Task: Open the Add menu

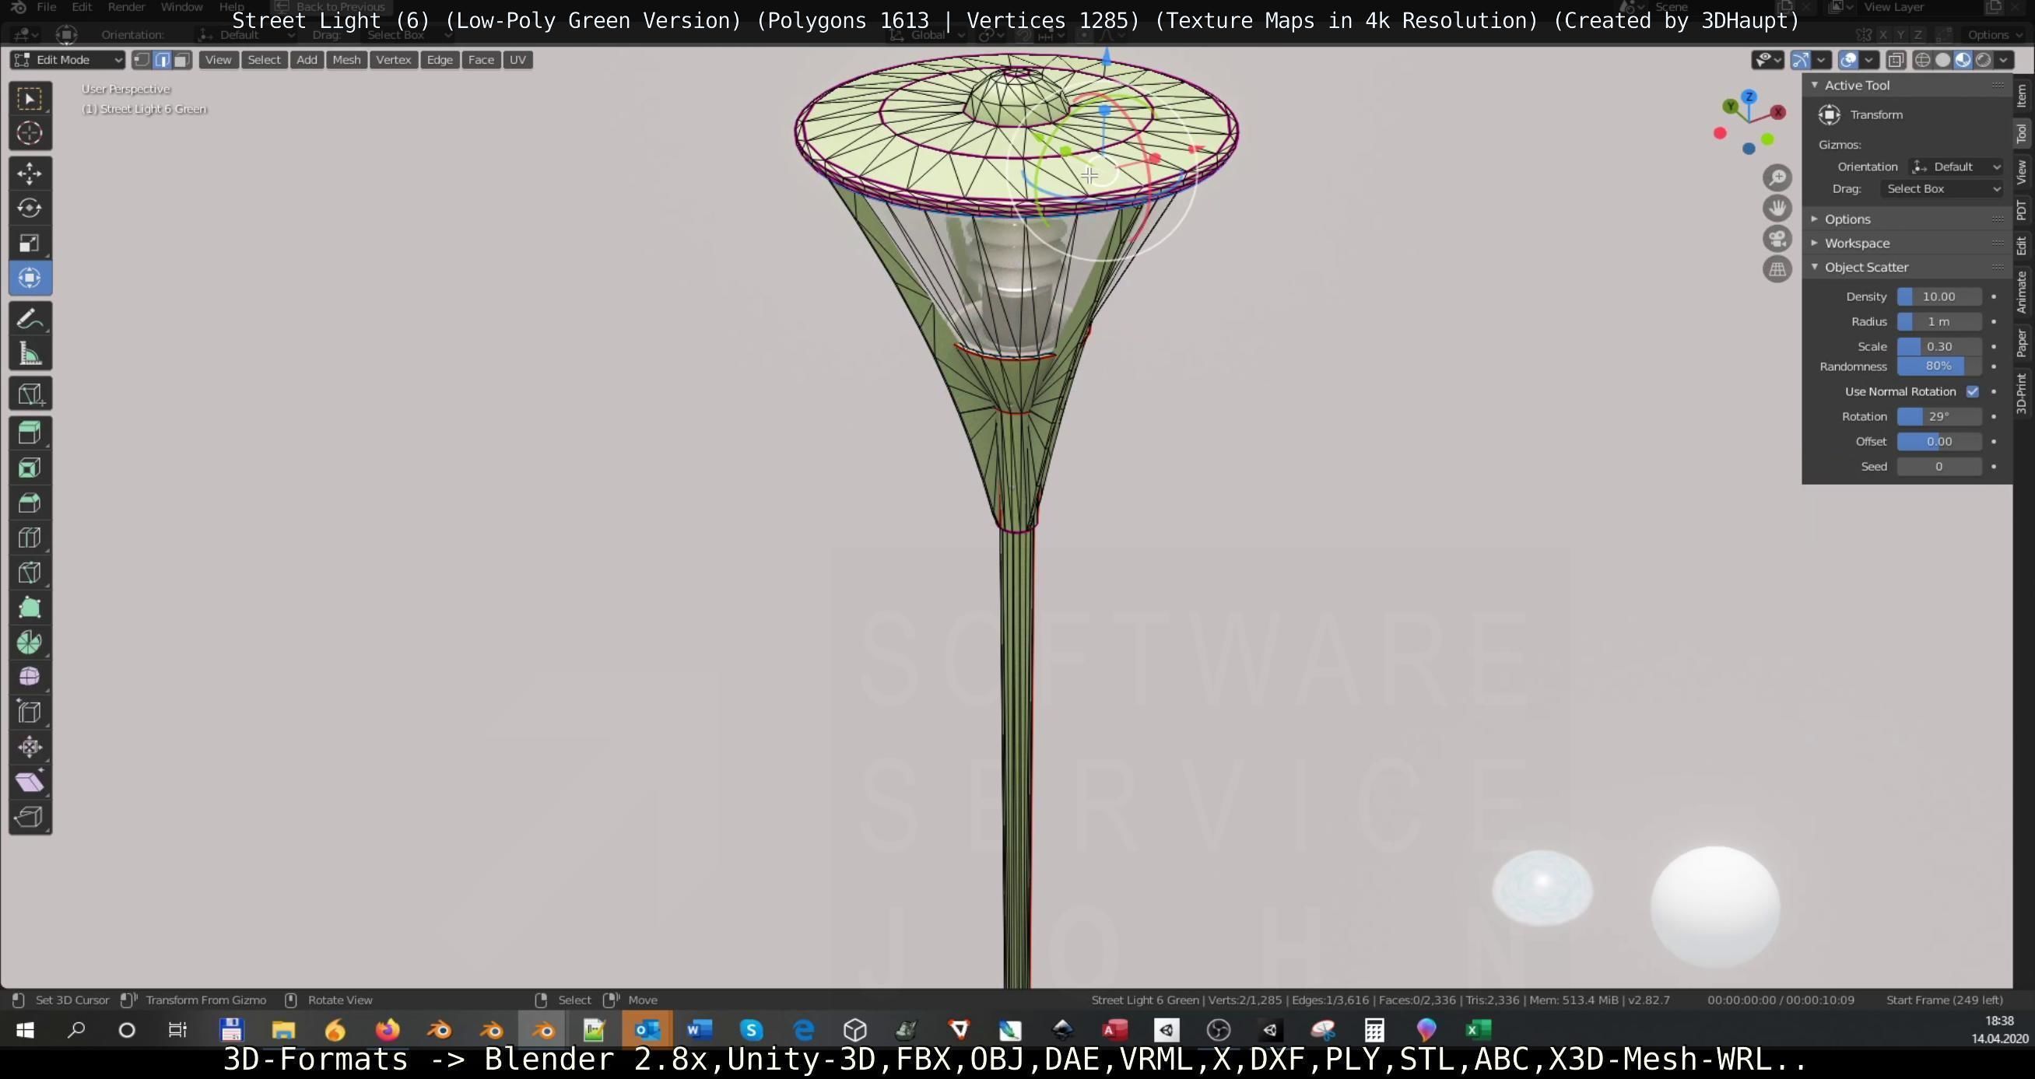Action: (307, 60)
